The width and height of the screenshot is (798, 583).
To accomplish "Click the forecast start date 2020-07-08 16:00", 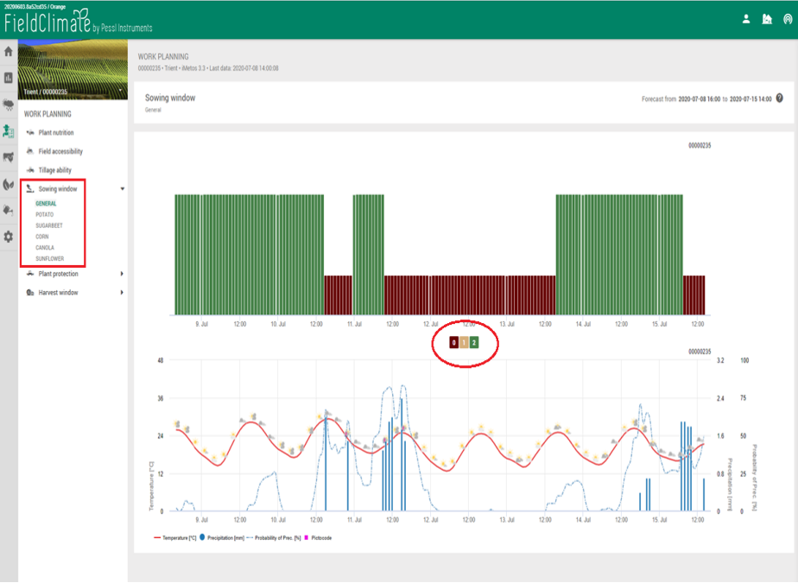I will 700,98.
